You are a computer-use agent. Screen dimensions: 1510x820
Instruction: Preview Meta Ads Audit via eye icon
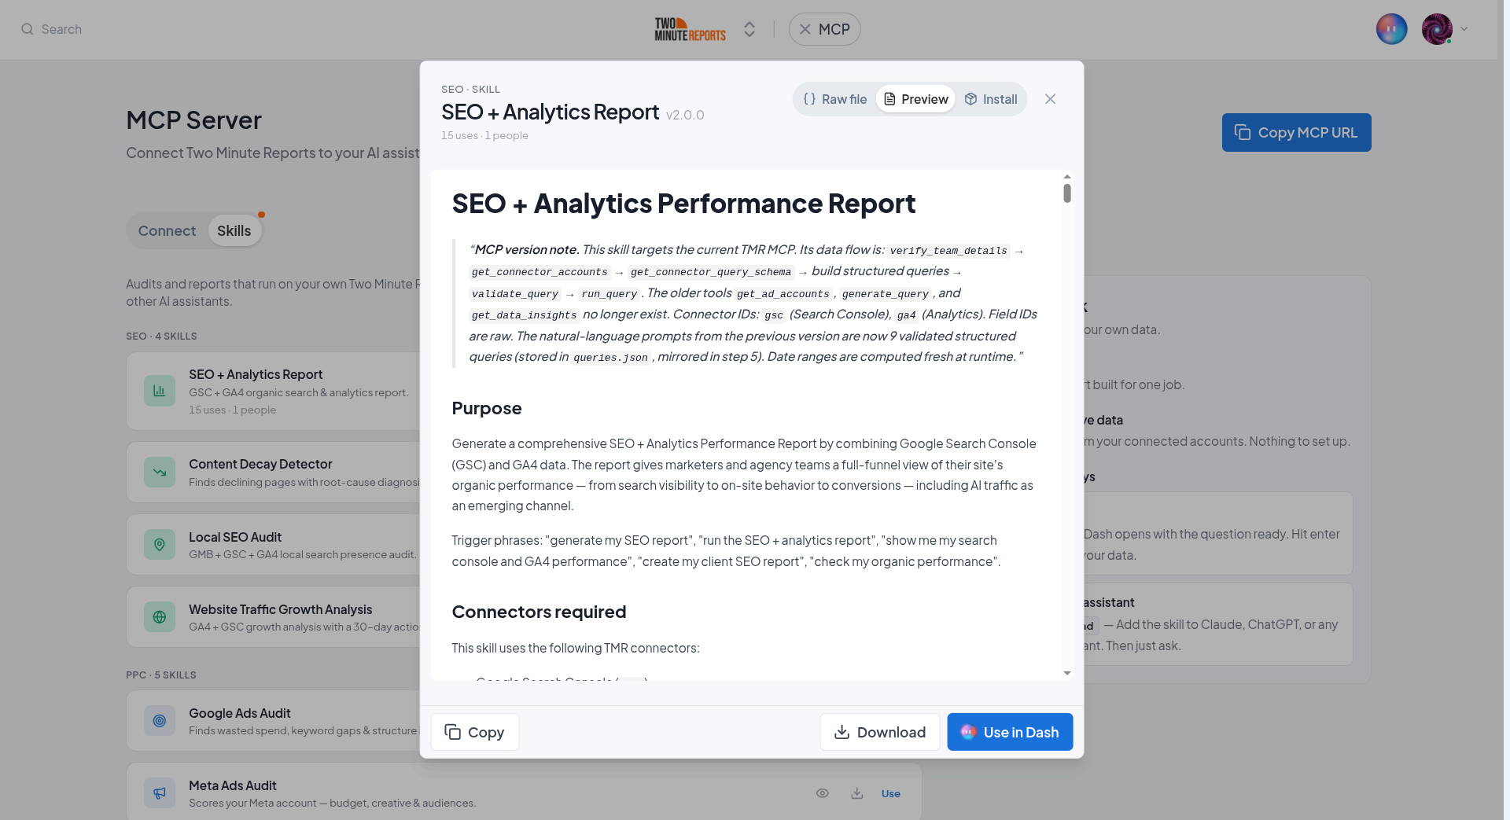[823, 793]
